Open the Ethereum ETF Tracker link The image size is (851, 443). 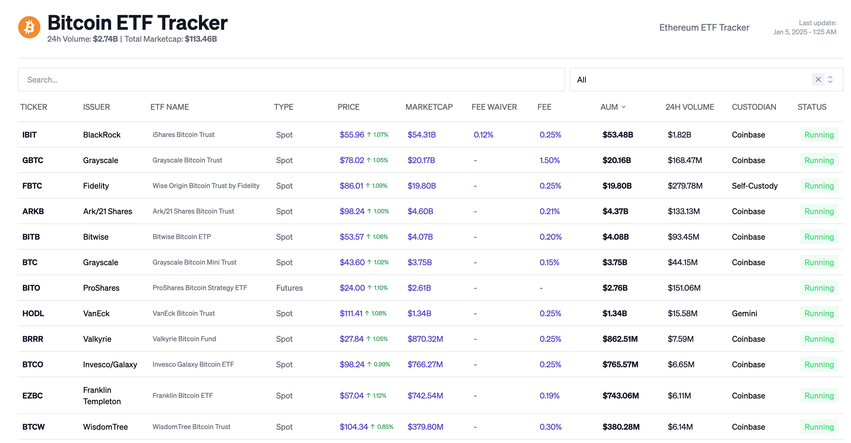(704, 28)
